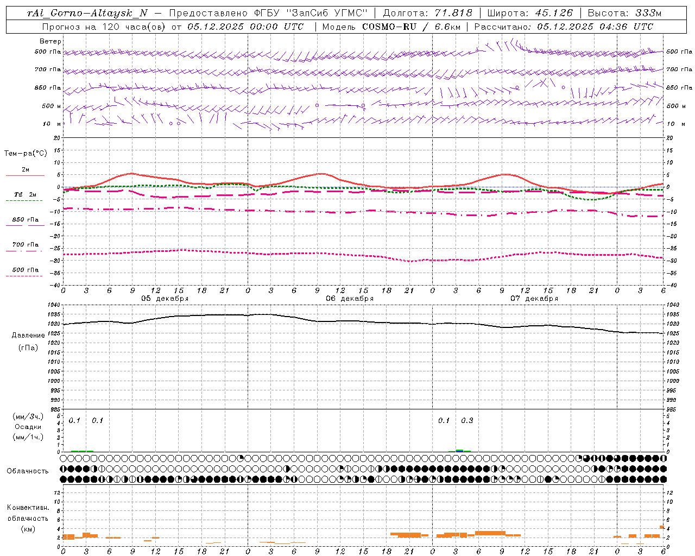Click the Модель COSMO-RU / 6.6км label
Viewport: 695px width, 556px height.
click(391, 26)
